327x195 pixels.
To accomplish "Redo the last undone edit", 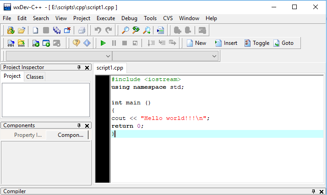I will click(109, 30).
